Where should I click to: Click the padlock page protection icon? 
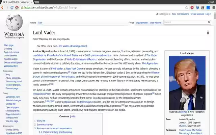208,32
